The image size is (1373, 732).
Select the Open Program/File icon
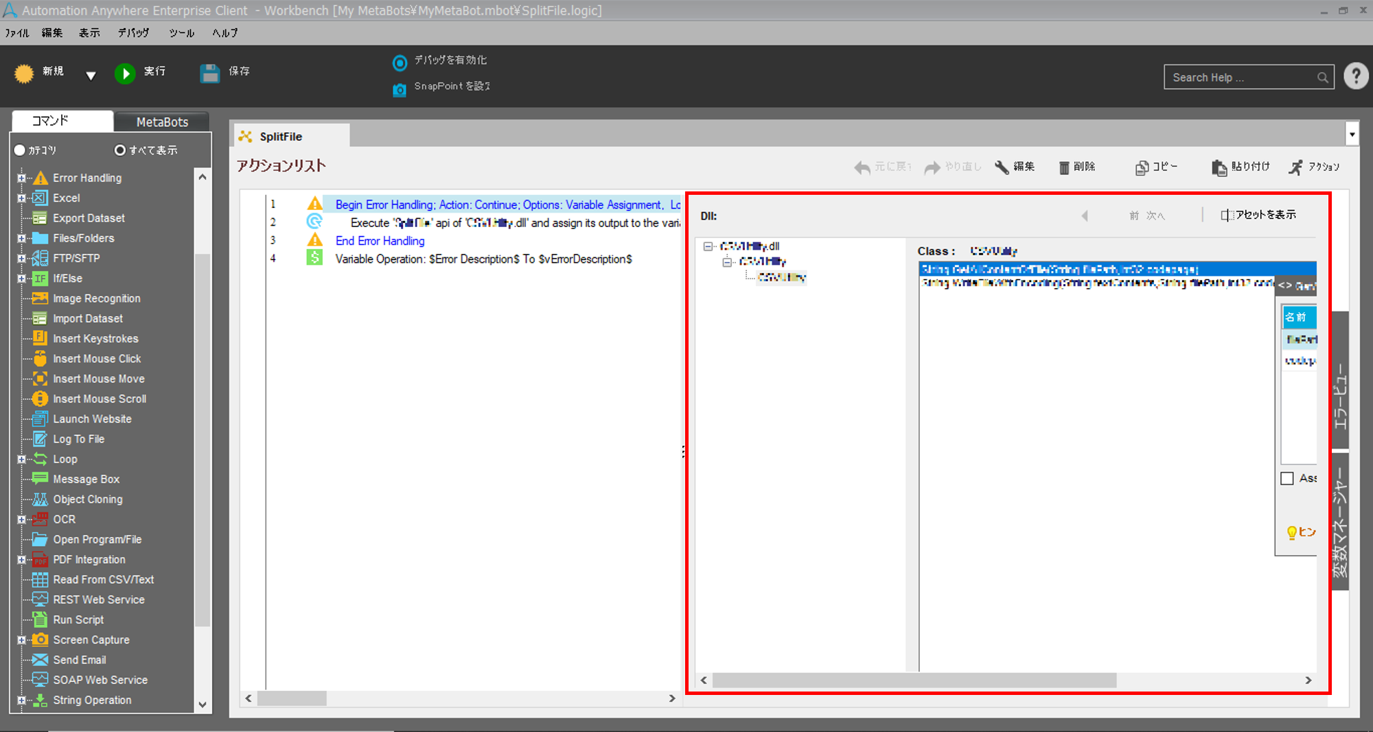(x=40, y=539)
